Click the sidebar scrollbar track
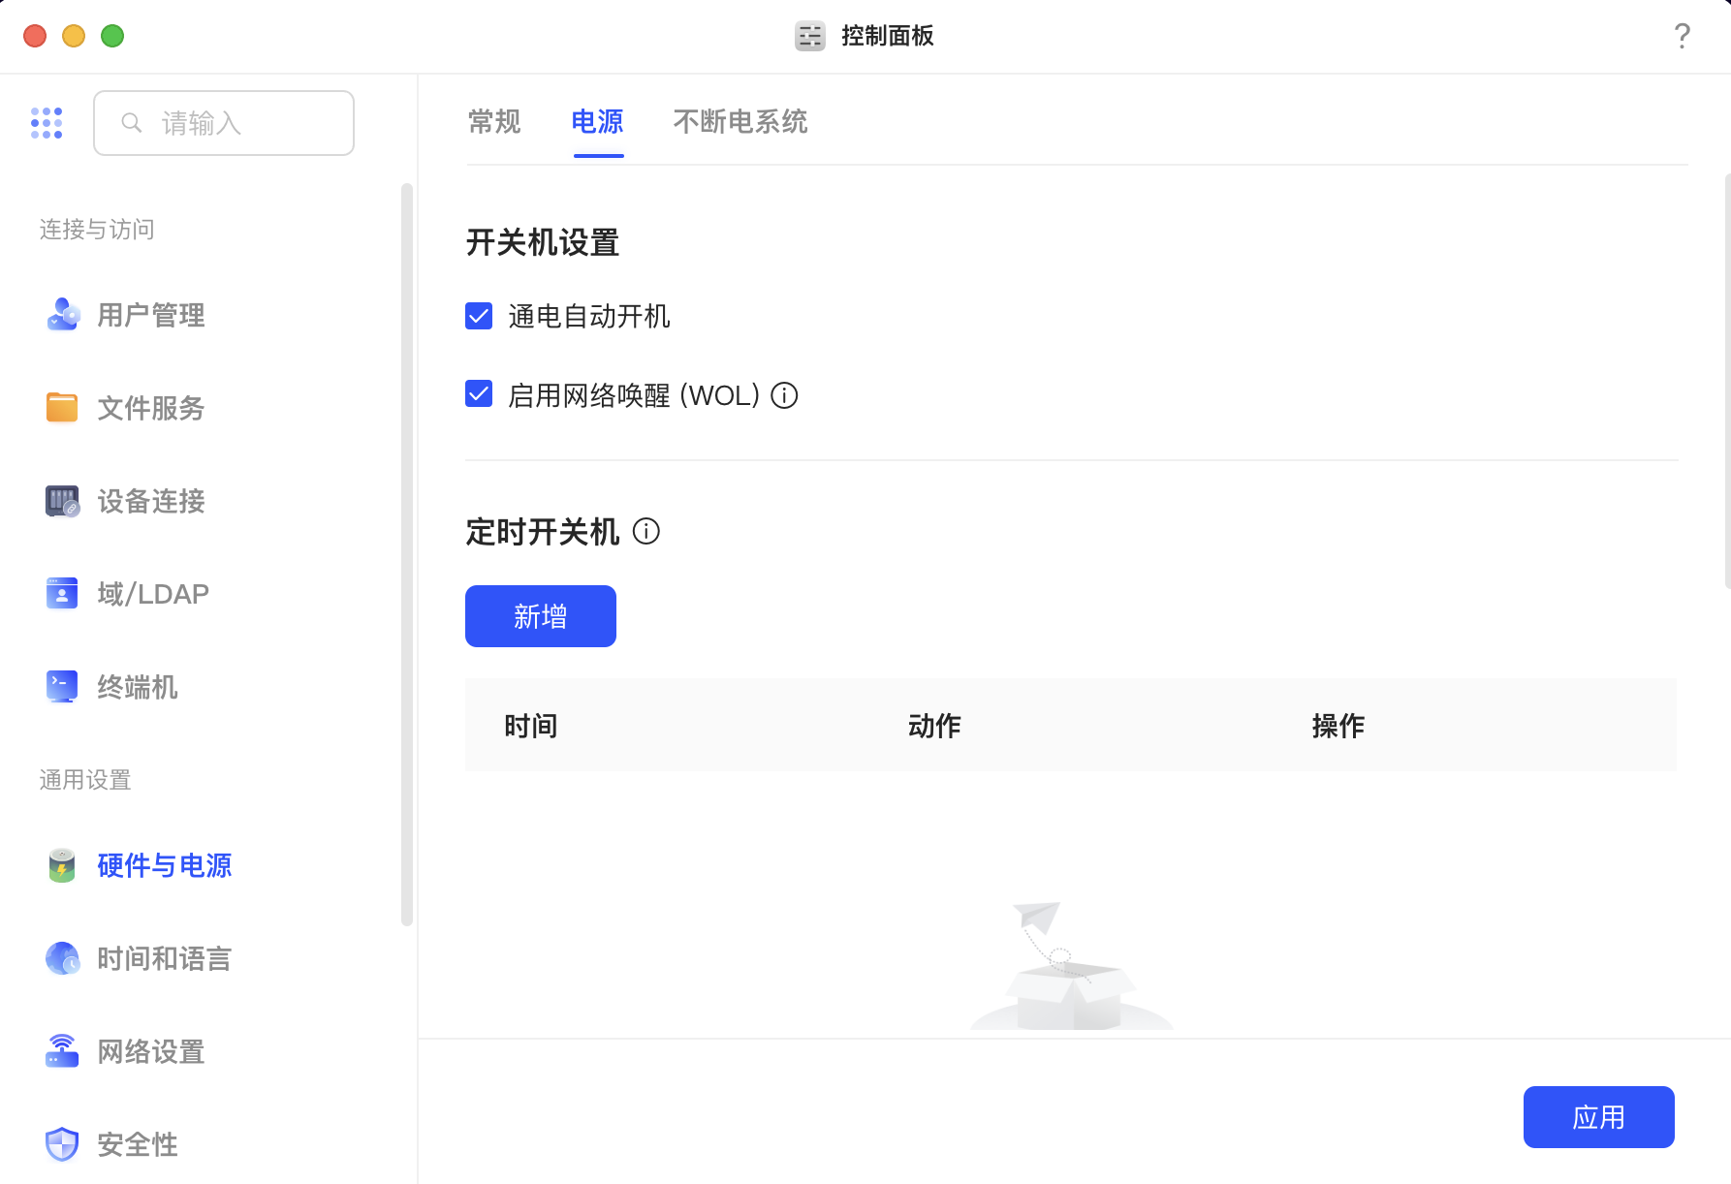This screenshot has width=1731, height=1184. tap(404, 543)
